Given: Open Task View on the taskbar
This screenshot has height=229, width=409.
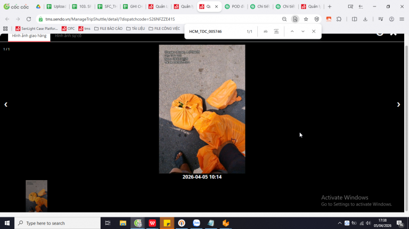Looking at the screenshot, I should coord(108,223).
